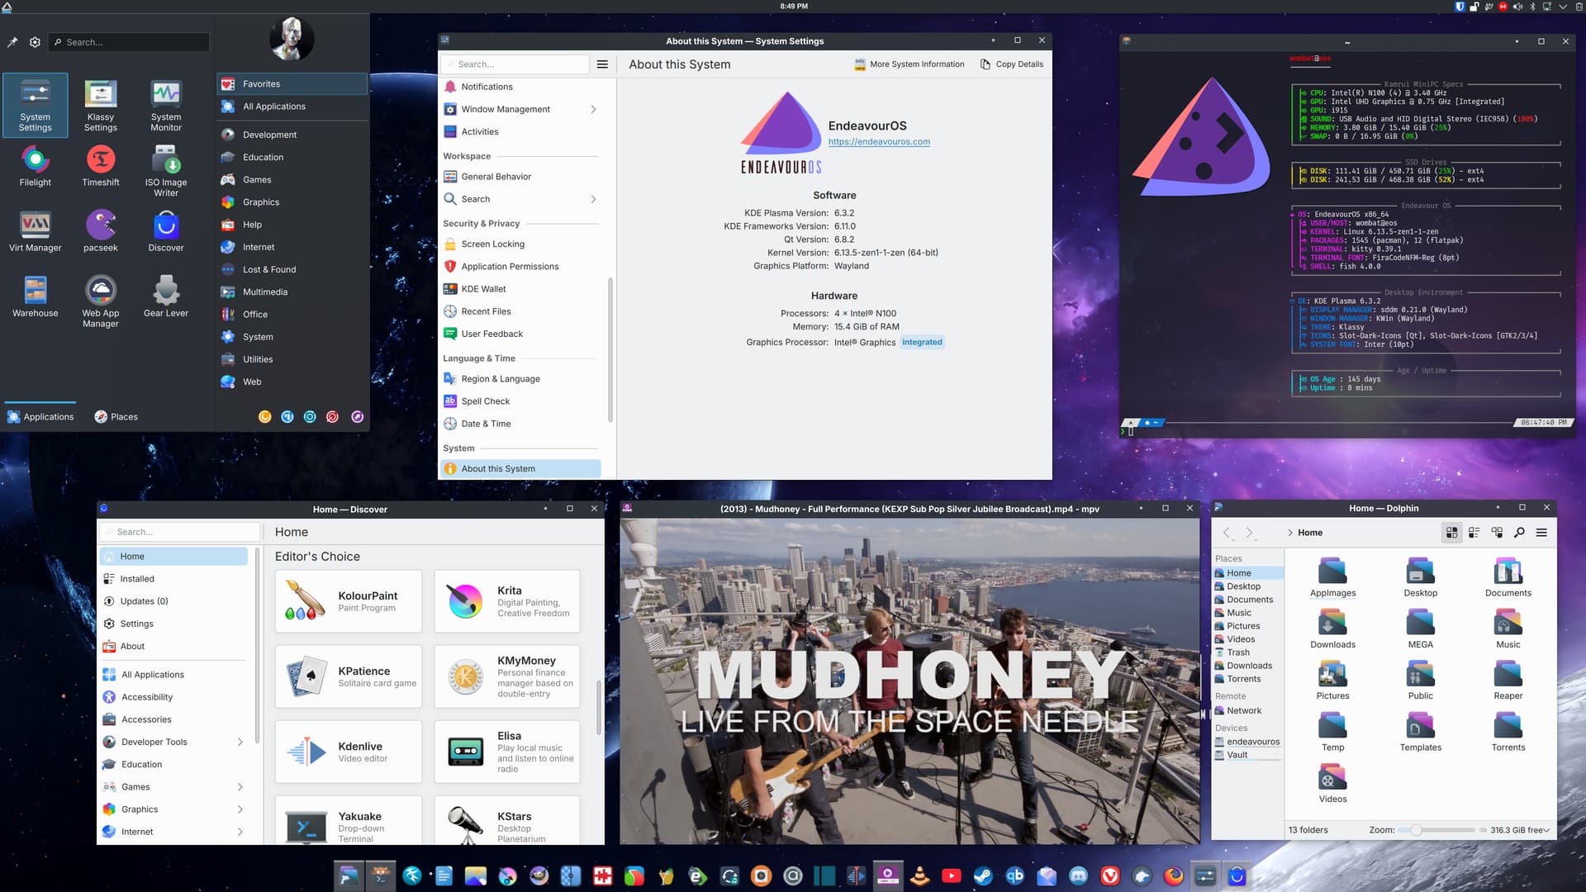
Task: Open Screen Locking settings
Action: 520,244
